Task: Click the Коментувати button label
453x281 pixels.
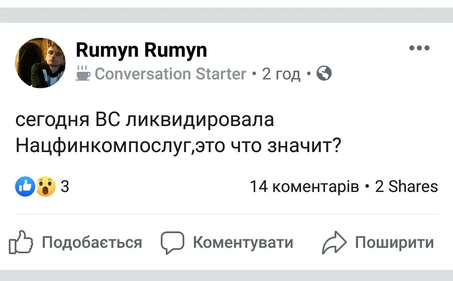Action: tap(243, 242)
